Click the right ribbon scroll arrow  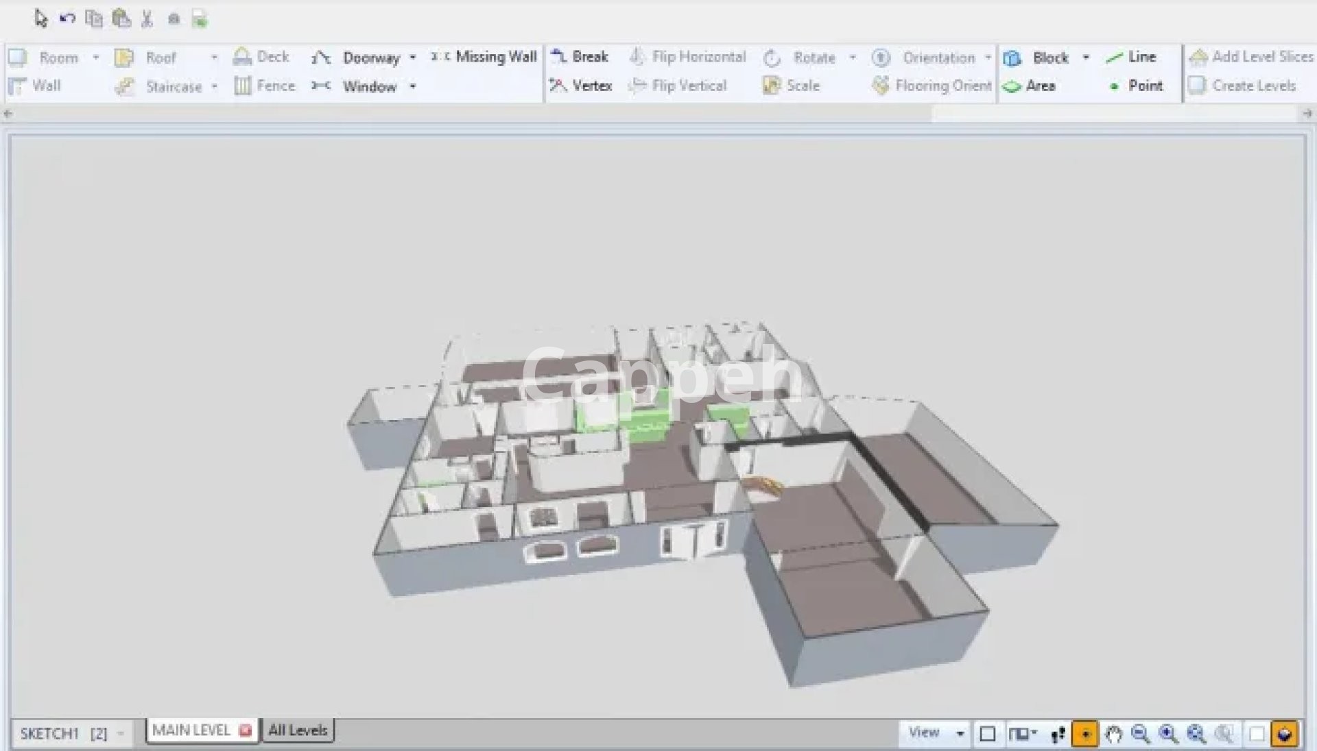point(1307,114)
